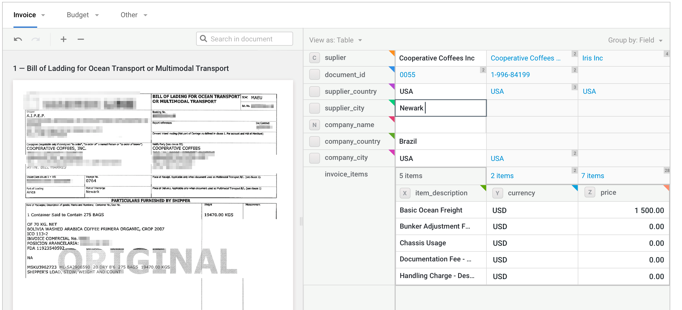Select the 5 items invoice_items cell

coord(441,176)
